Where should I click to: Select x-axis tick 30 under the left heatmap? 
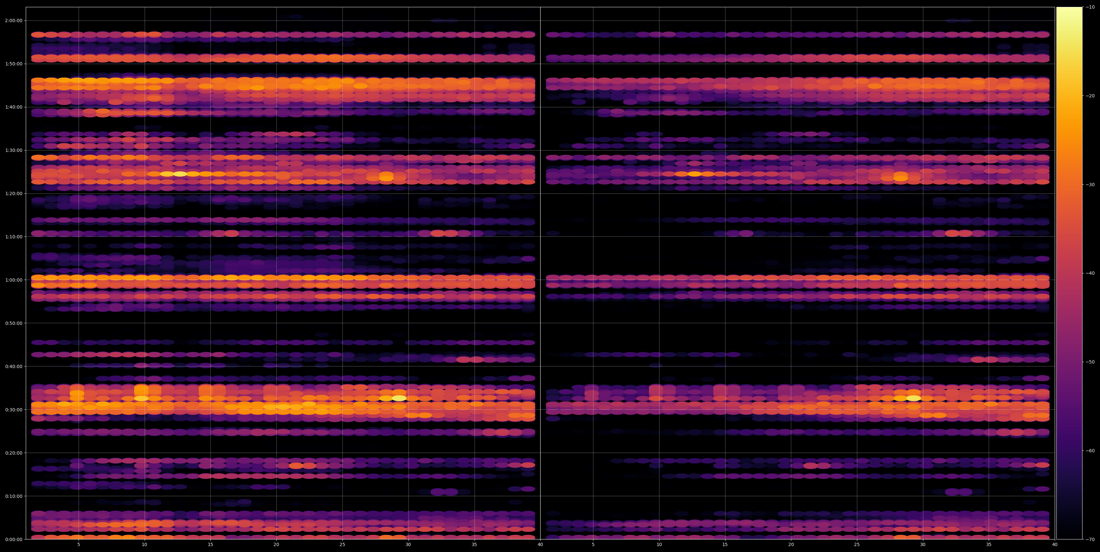(408, 545)
